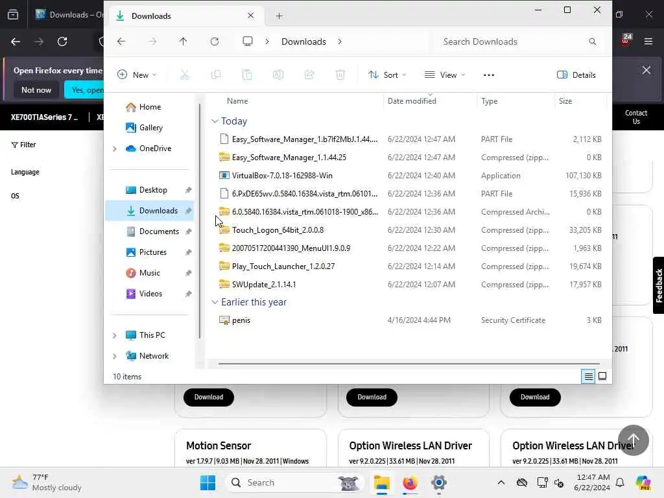Open Firefox from the taskbar
664x498 pixels.
click(410, 482)
